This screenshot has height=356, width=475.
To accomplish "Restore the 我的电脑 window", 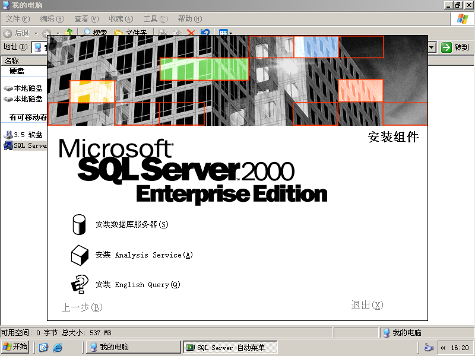I will point(458,5).
